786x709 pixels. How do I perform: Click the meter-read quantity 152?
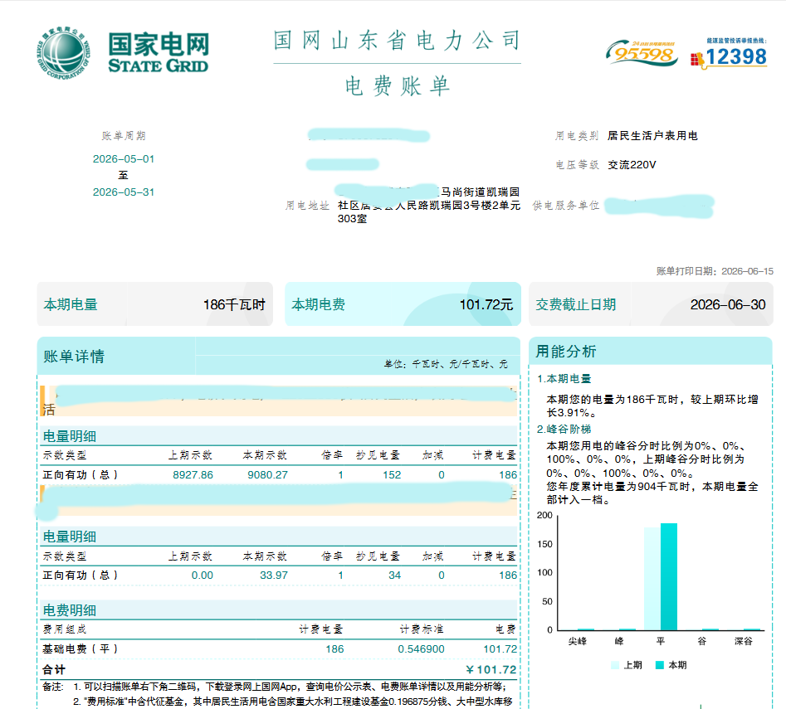pyautogui.click(x=392, y=474)
